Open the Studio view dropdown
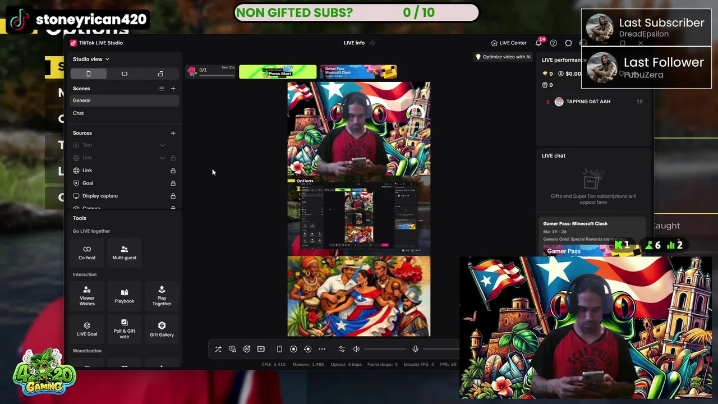 click(x=91, y=59)
